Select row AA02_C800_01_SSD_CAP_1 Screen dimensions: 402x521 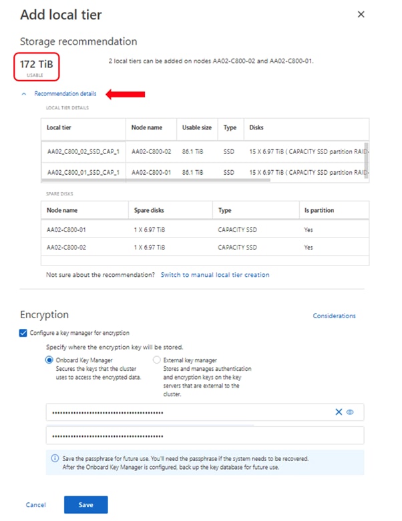click(x=205, y=172)
